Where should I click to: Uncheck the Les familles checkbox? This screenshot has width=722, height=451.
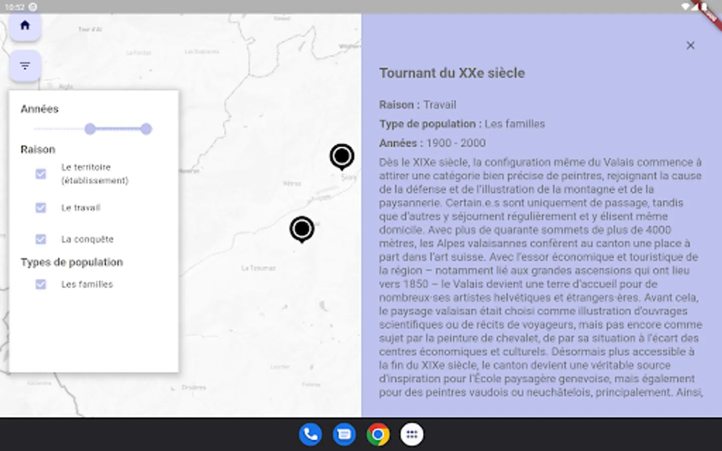pyautogui.click(x=41, y=284)
